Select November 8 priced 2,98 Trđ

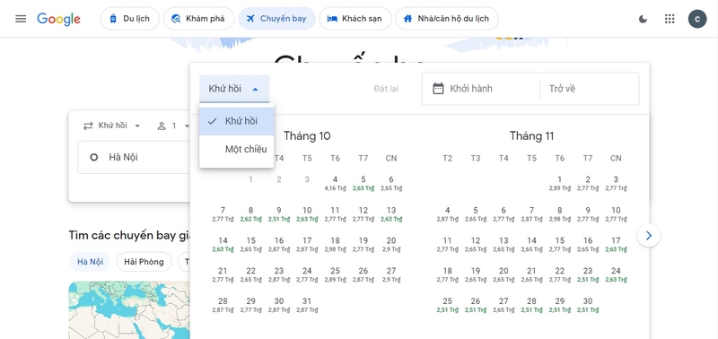[559, 213]
